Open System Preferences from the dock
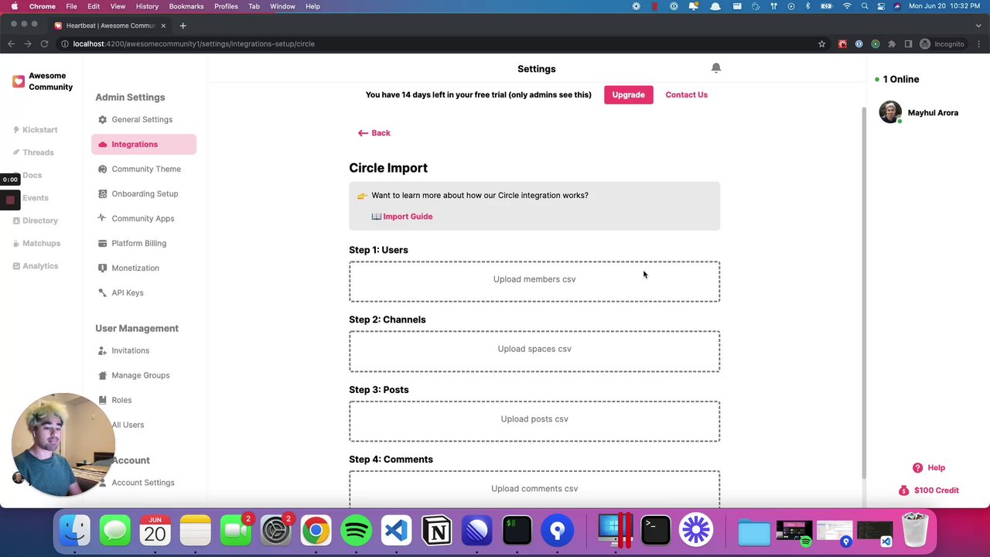The height and width of the screenshot is (557, 990). (275, 531)
